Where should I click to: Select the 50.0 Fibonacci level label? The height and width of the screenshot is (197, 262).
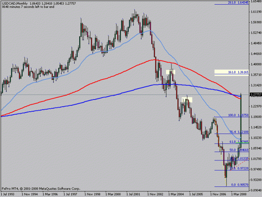point(239,150)
